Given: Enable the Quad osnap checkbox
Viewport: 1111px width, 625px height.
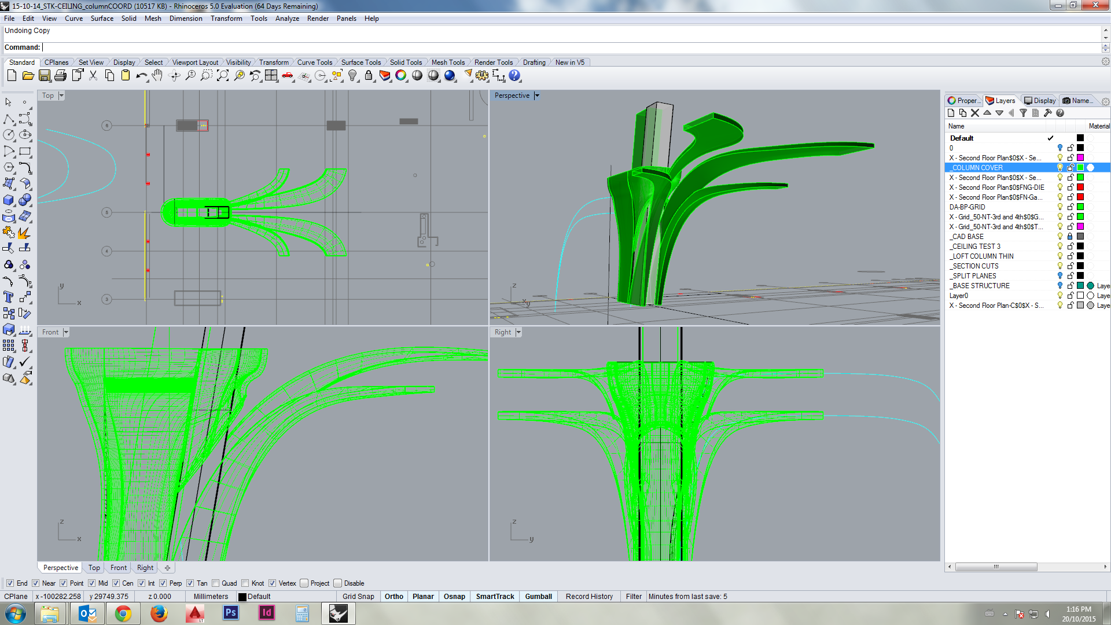Looking at the screenshot, I should pyautogui.click(x=216, y=583).
